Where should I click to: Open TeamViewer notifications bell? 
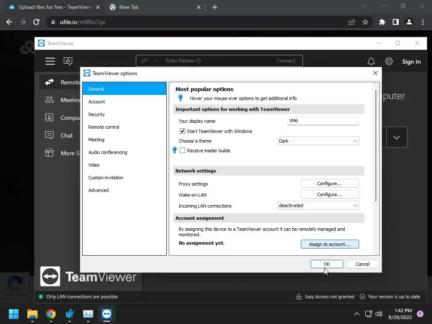coord(371,61)
